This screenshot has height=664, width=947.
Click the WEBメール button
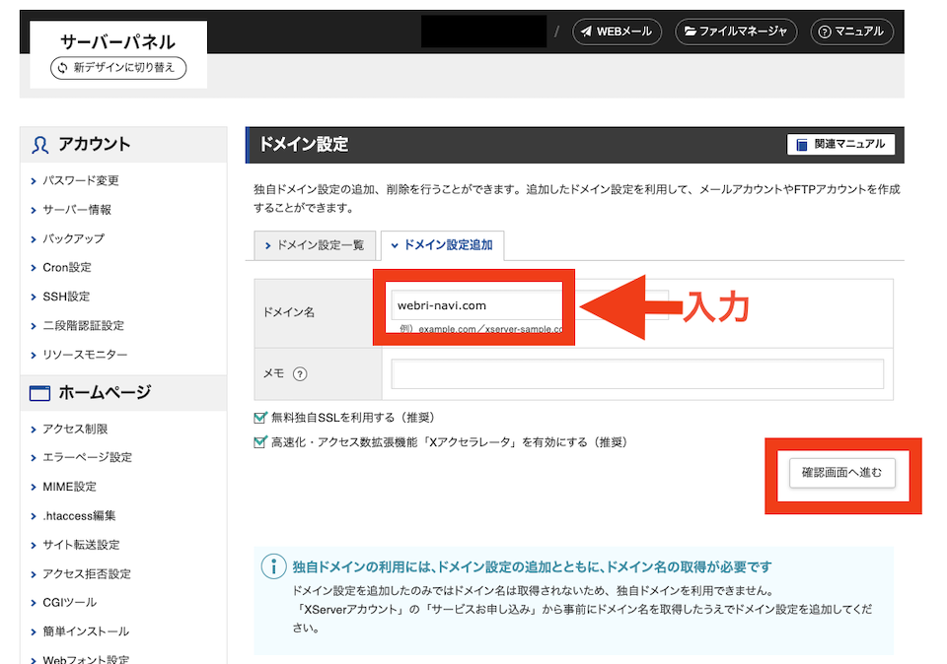pos(617,32)
